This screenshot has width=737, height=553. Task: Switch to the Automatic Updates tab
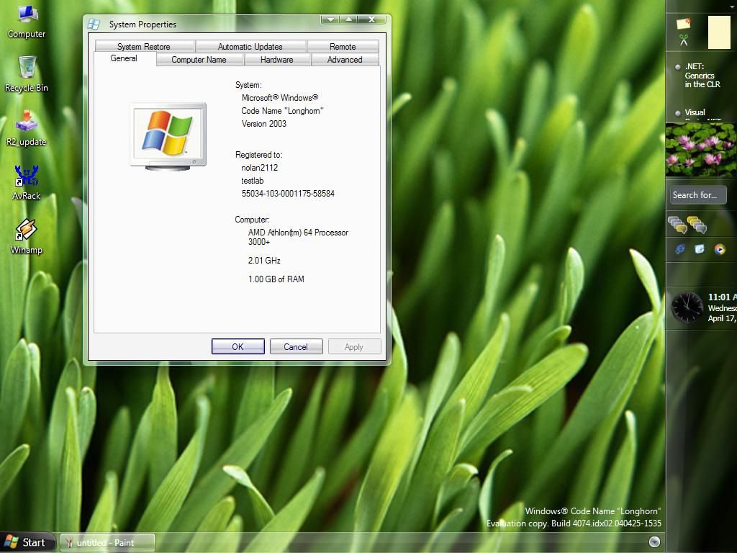250,46
